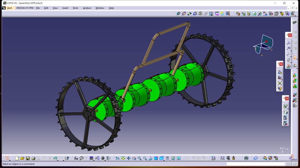Open the Window menu
This screenshot has height=168, width=300.
point(100,8)
